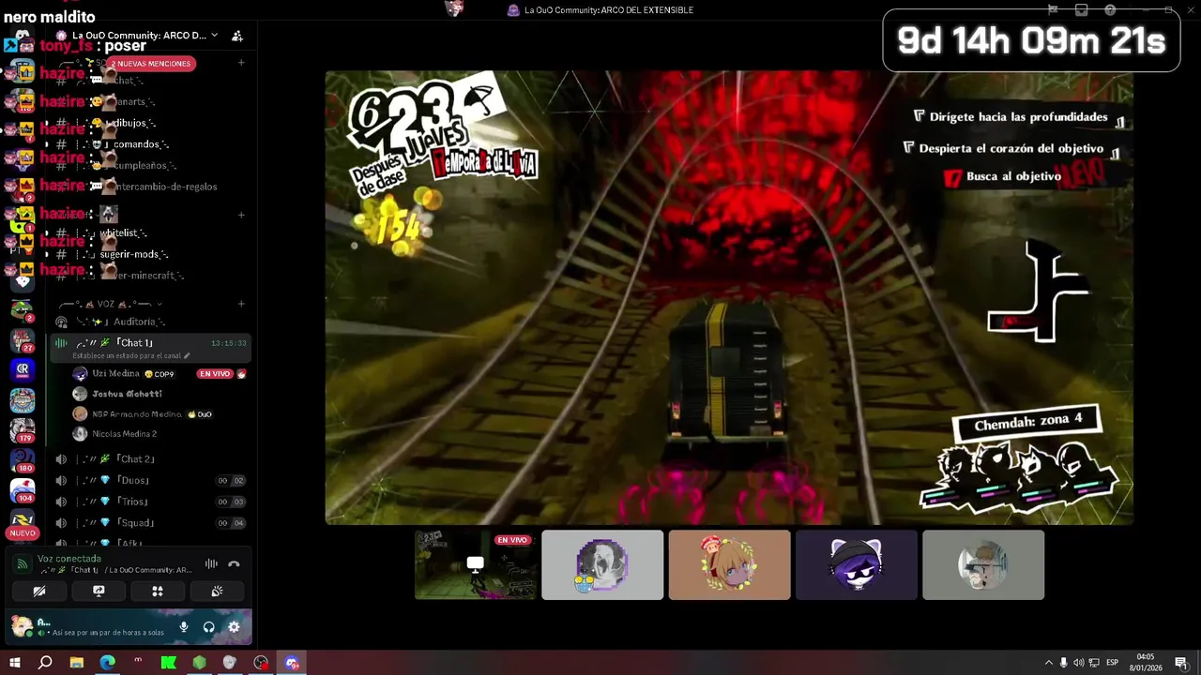Open the activities launcher button
This screenshot has width=1201, height=675.
point(158,592)
